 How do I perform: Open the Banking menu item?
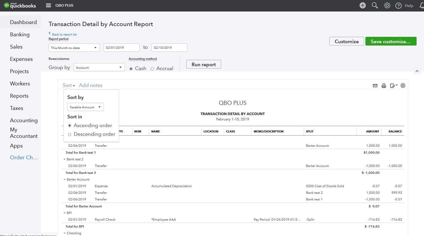pos(20,35)
